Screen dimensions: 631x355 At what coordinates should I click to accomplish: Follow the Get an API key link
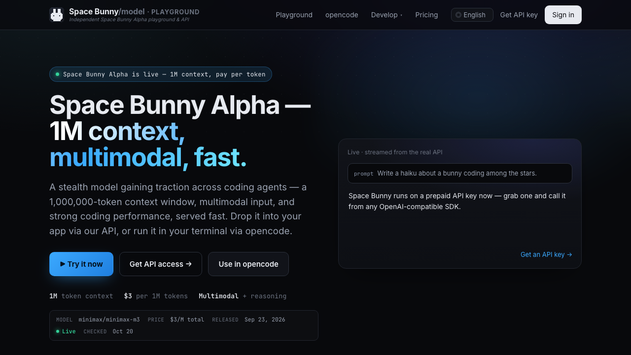pos(546,254)
